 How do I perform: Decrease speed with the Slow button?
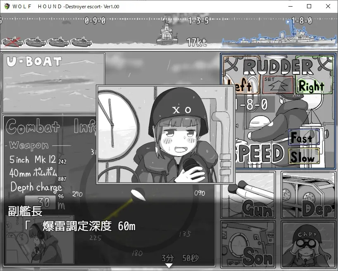pyautogui.click(x=304, y=156)
